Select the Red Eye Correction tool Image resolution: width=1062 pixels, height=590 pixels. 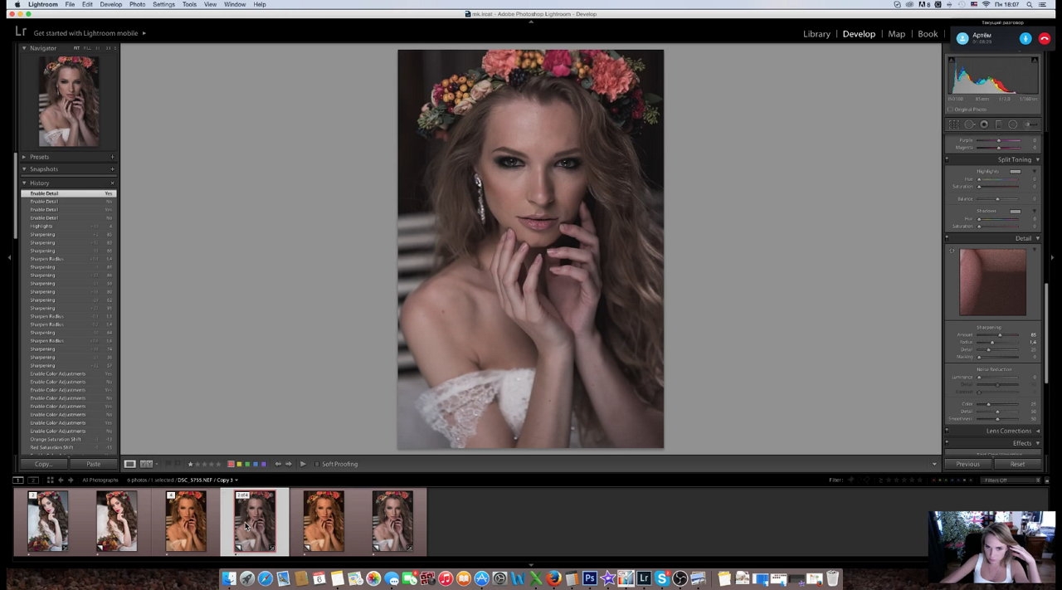(x=984, y=124)
